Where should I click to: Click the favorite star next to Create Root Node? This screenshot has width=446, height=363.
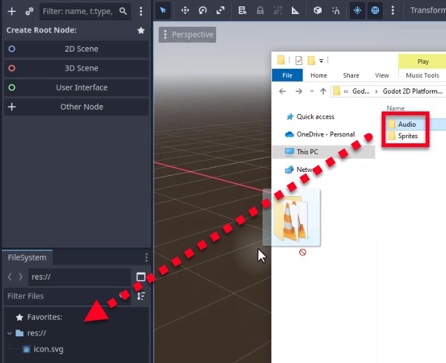point(141,30)
